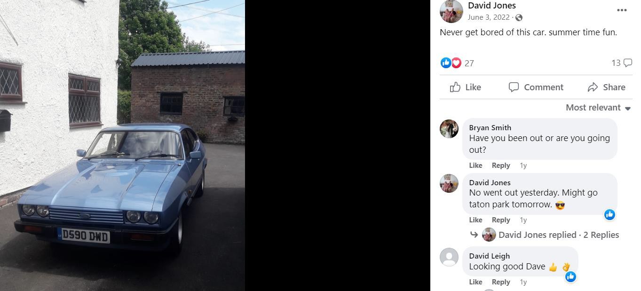Like David Leigh's 'Looking good Dave' comment
The width and height of the screenshot is (641, 291).
(x=475, y=282)
